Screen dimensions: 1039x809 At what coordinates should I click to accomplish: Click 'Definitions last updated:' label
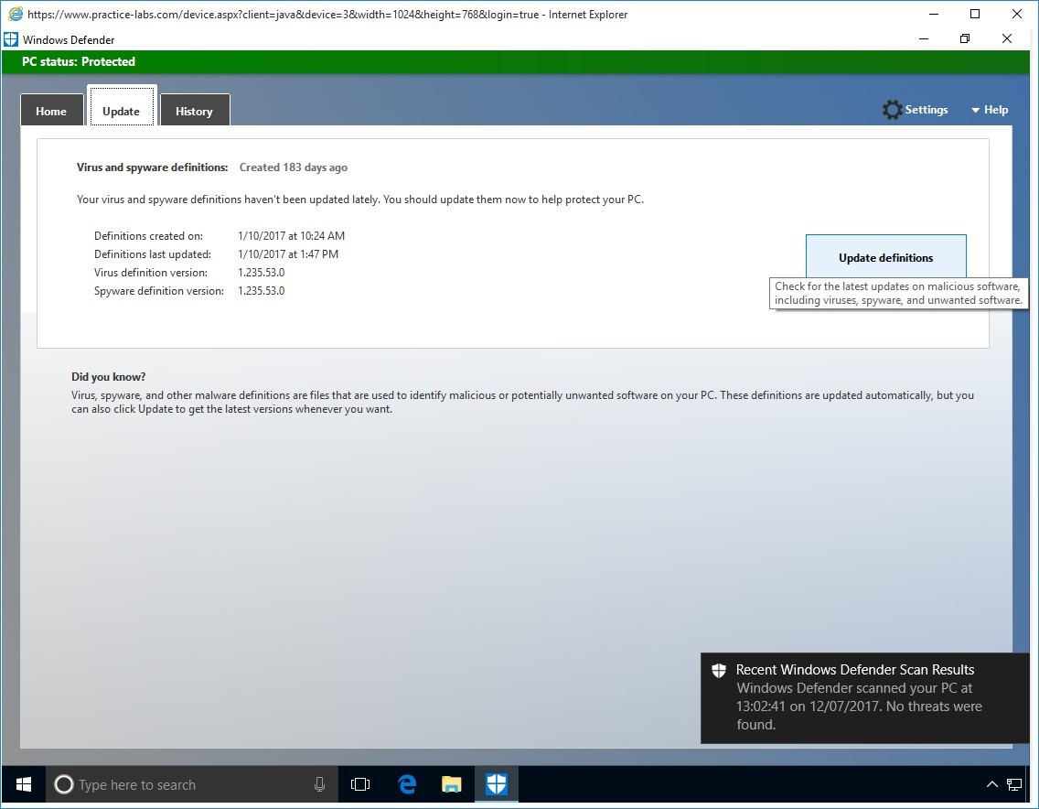[x=153, y=254]
